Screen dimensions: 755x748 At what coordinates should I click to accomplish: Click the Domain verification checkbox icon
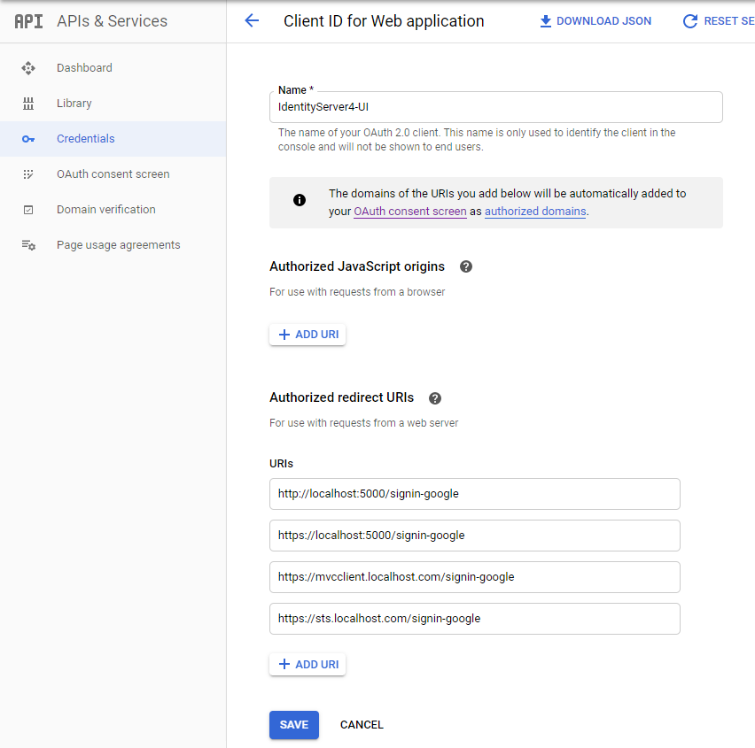(28, 210)
